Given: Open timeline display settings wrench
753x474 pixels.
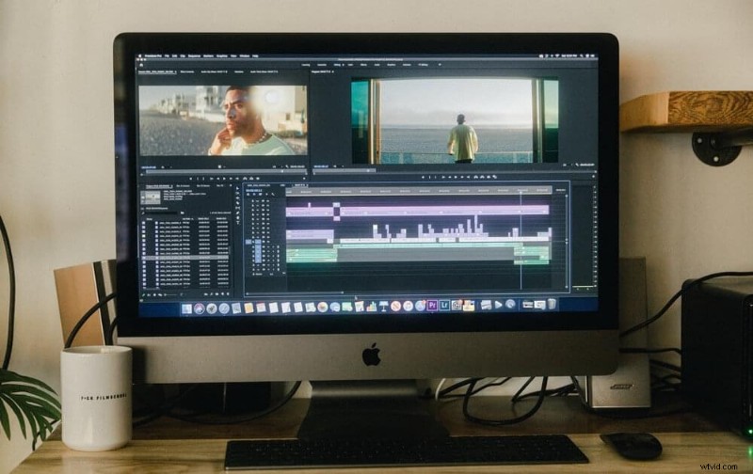Looking at the screenshot, I should pyautogui.click(x=273, y=195).
